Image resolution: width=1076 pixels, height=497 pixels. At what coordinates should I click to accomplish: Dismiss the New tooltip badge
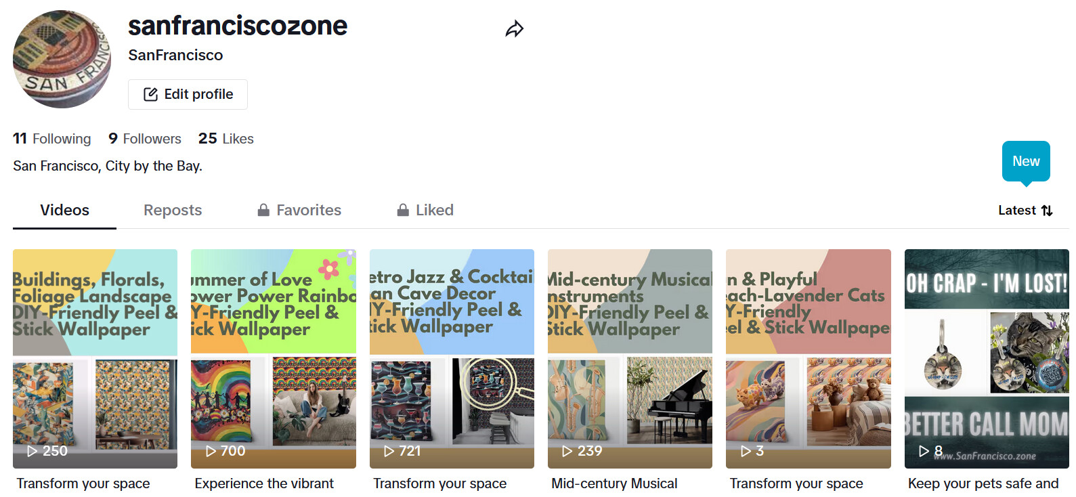tap(1026, 161)
